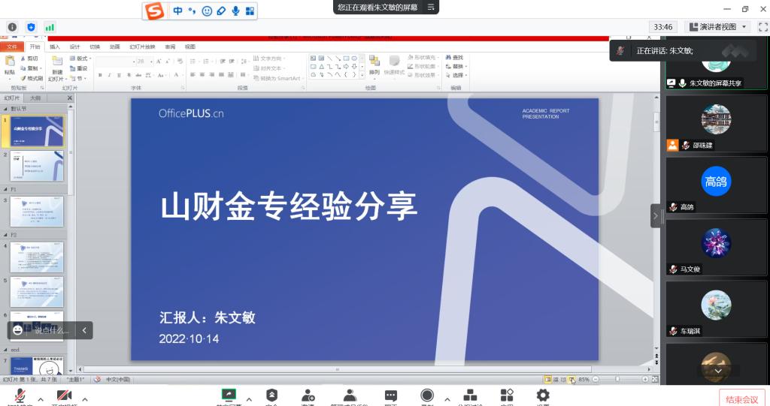Click the PowerPoint zoom slider
770x406 pixels.
tap(619, 380)
